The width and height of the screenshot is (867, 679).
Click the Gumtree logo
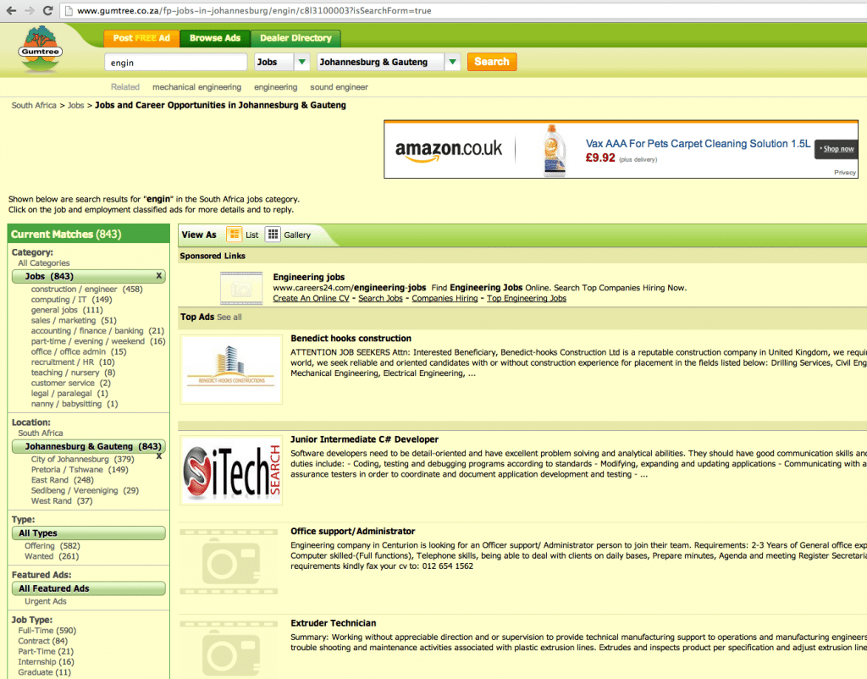40,50
